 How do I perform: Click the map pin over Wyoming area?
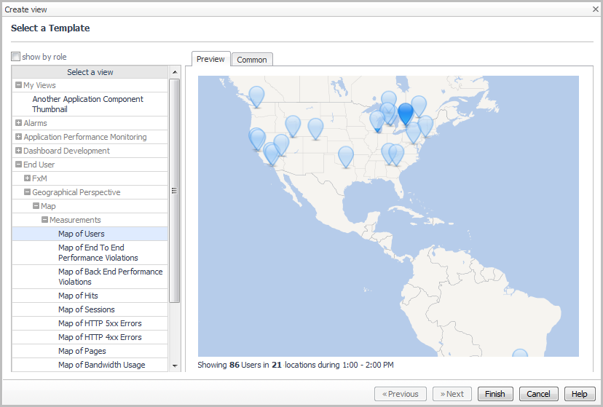pyautogui.click(x=316, y=128)
